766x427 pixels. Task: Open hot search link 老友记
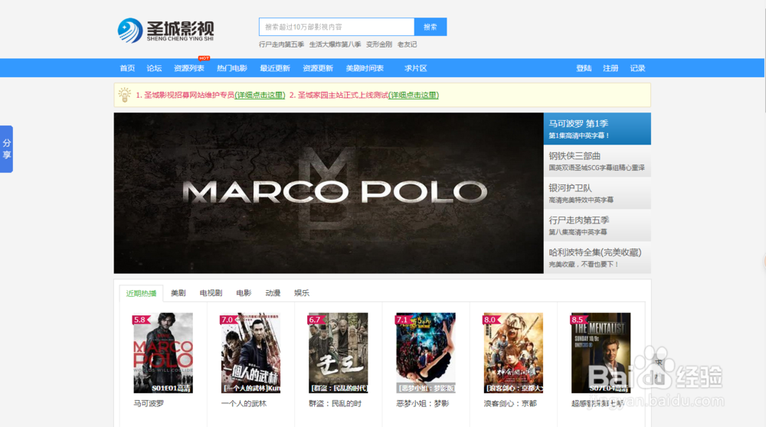(x=407, y=44)
